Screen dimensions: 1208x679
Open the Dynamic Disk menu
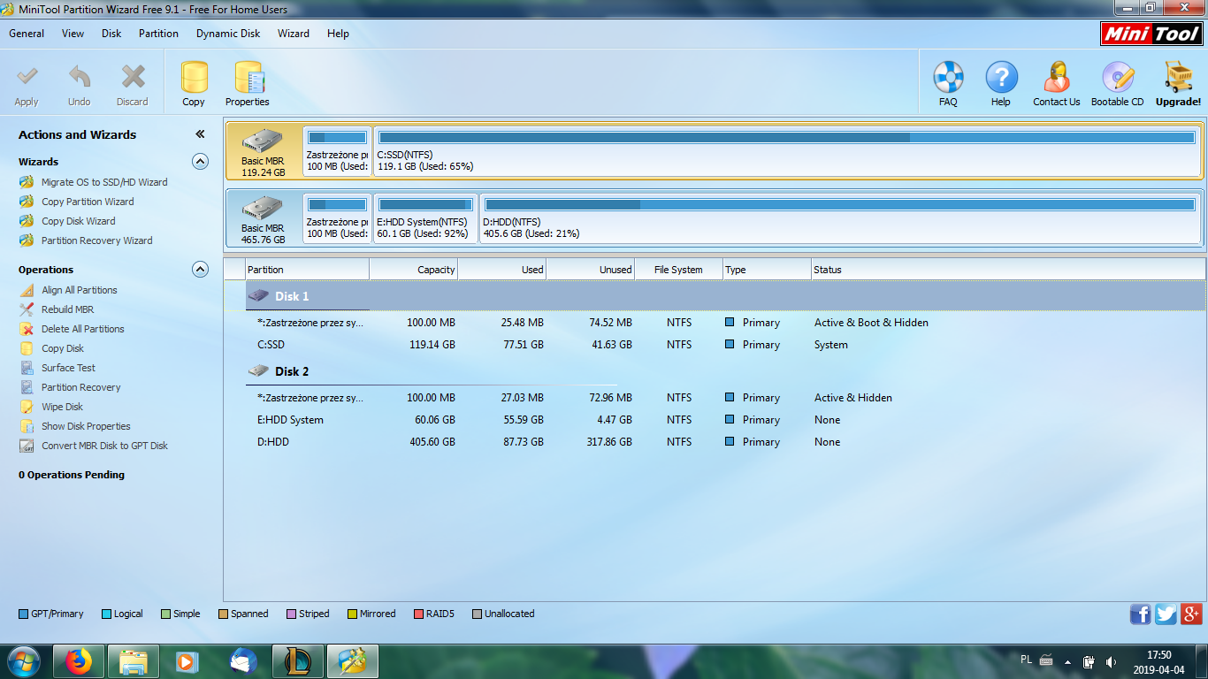228,34
